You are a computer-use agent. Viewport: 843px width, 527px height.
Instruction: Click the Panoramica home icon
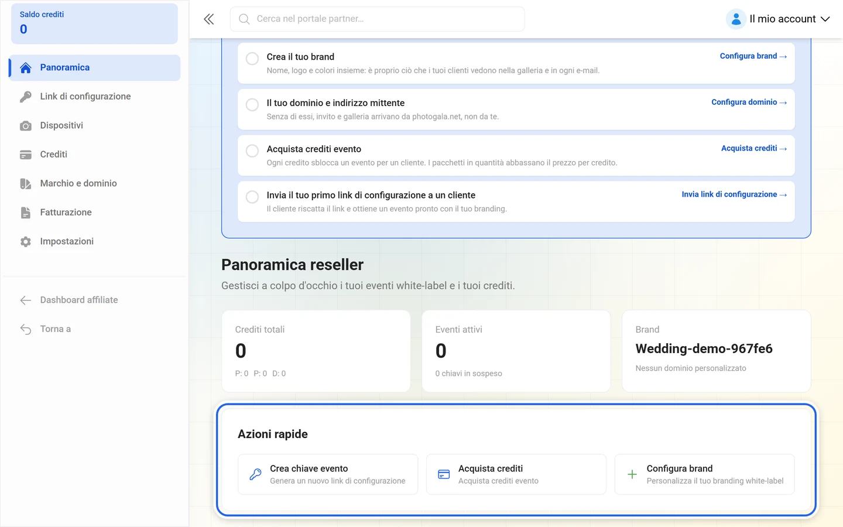[26, 68]
